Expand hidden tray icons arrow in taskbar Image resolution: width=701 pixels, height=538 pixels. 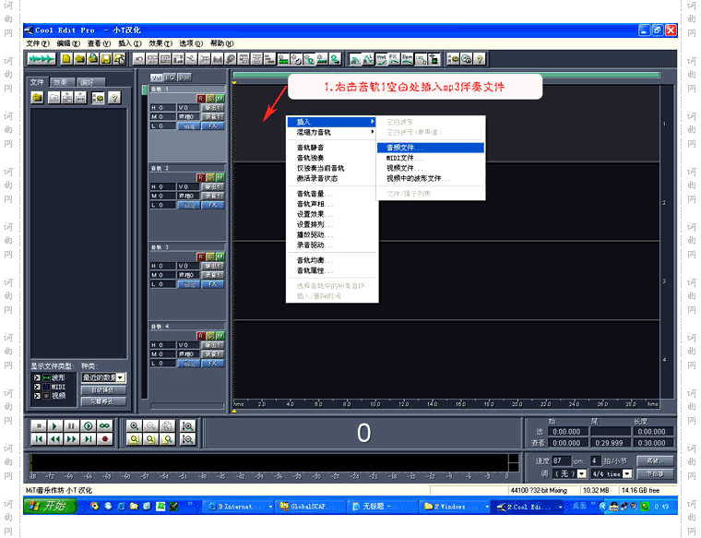point(602,507)
